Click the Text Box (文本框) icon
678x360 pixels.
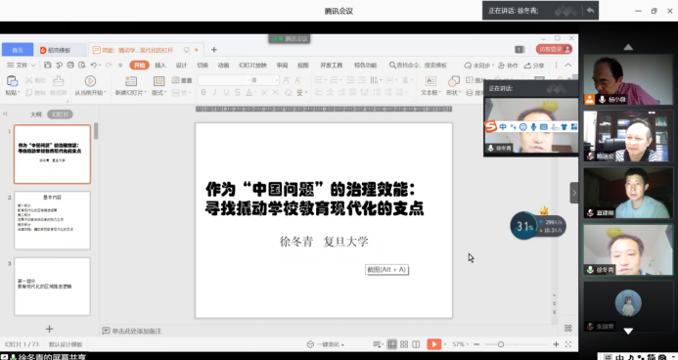click(430, 81)
